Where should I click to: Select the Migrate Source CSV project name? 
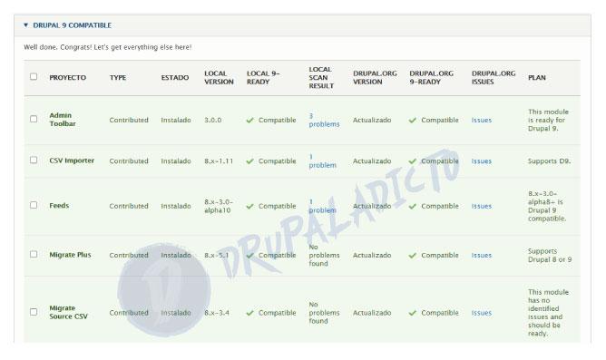click(68, 312)
